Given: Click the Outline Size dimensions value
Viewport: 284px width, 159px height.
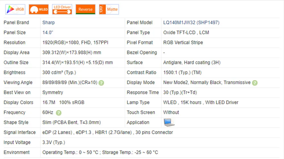Looking at the screenshot, I should tap(78, 62).
